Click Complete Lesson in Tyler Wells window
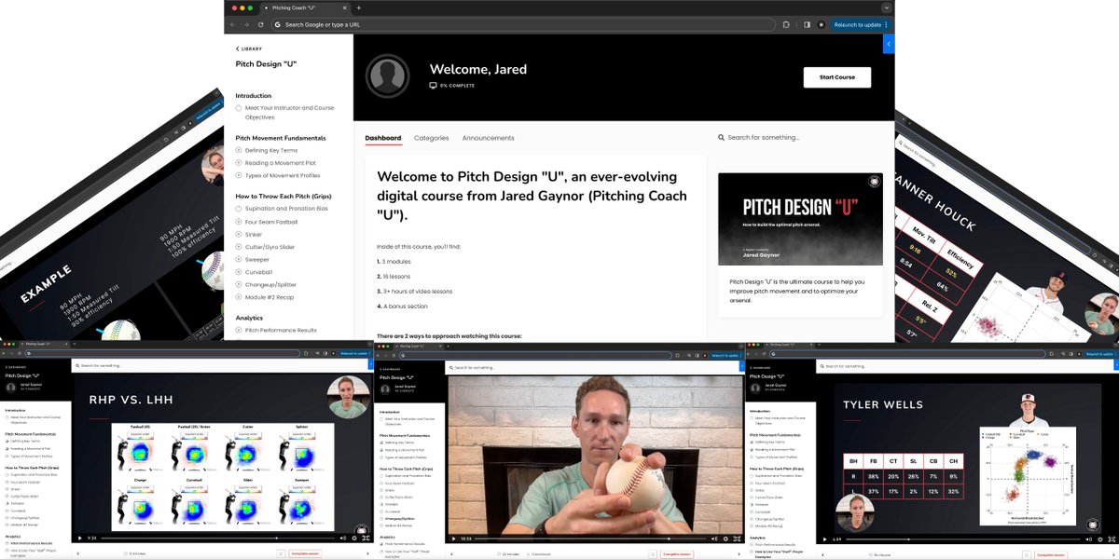The image size is (1119, 559). pyautogui.click(x=1052, y=553)
